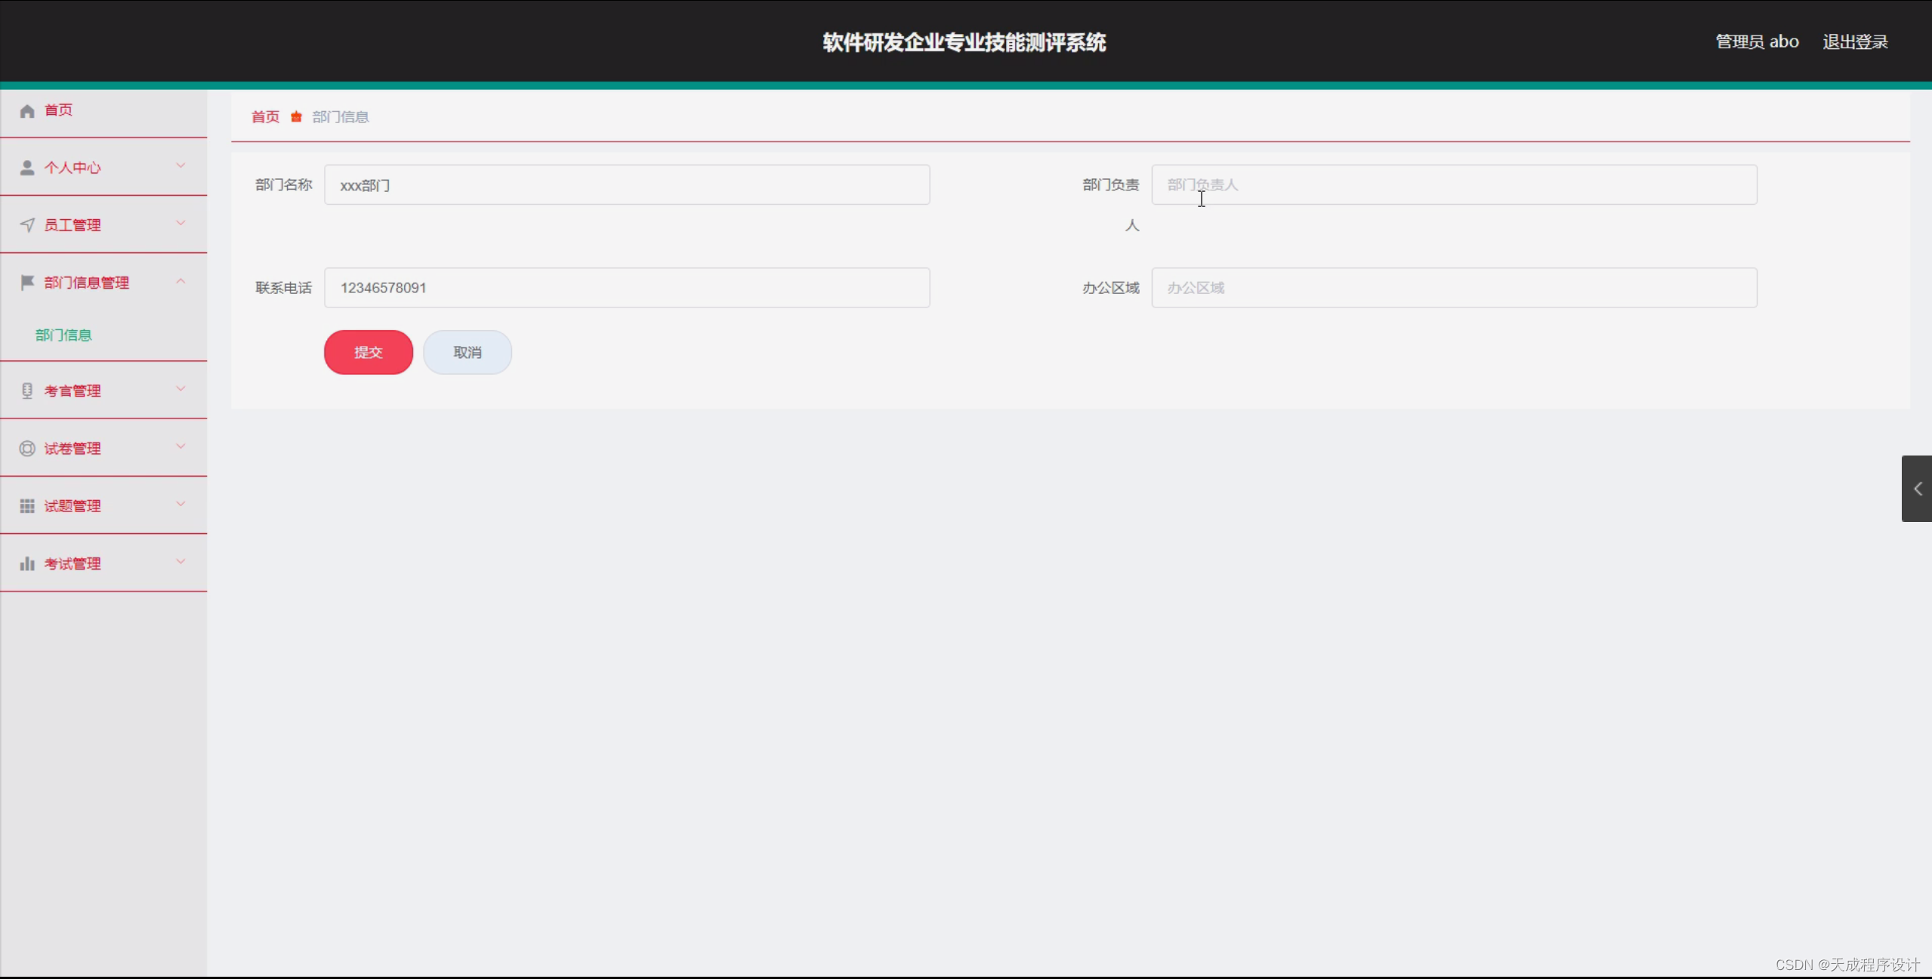
Task: Click 退出登录 logout link
Action: (1855, 42)
